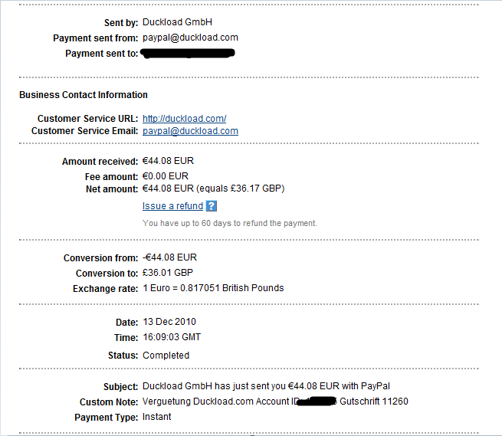
Task: Open the http://duckload.com/ customer service link
Action: 184,119
